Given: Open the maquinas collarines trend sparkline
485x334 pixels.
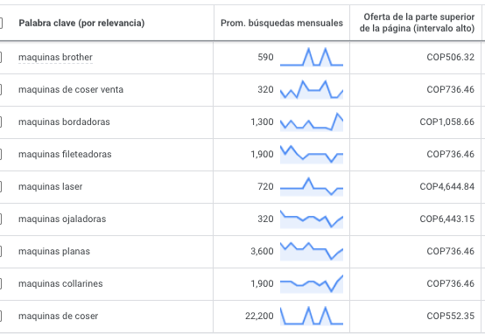Looking at the screenshot, I should [x=312, y=283].
